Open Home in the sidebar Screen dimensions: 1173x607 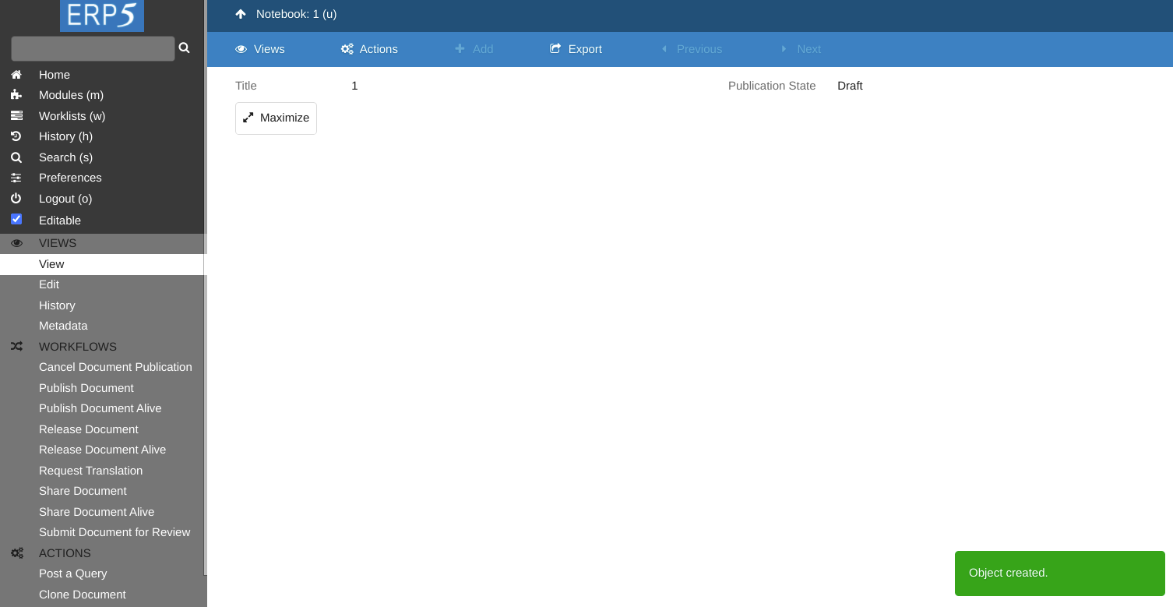click(x=55, y=75)
